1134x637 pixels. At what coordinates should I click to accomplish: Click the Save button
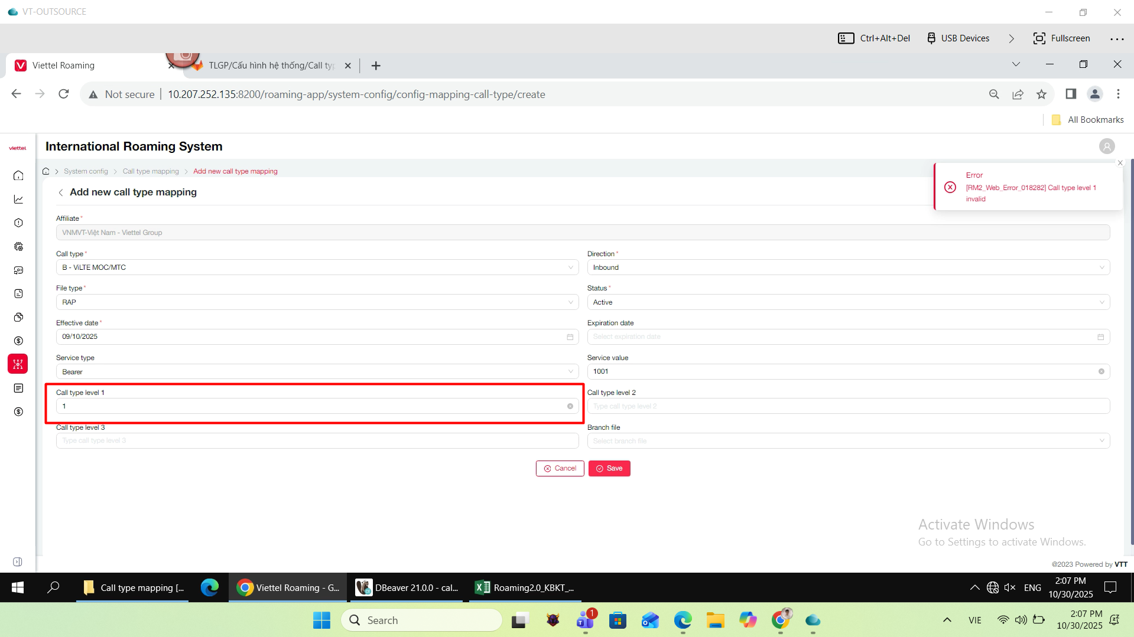click(x=609, y=468)
